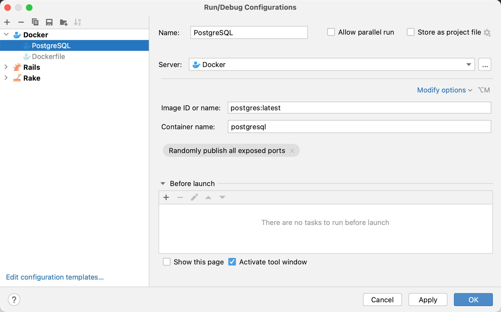This screenshot has height=312, width=501.
Task: Edit the selected Before launch task
Action: (x=194, y=197)
